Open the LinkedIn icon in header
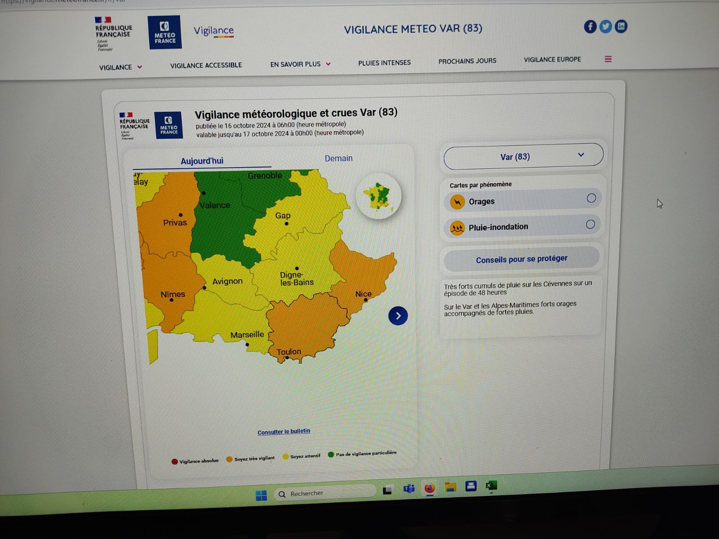The height and width of the screenshot is (539, 719). [x=621, y=27]
